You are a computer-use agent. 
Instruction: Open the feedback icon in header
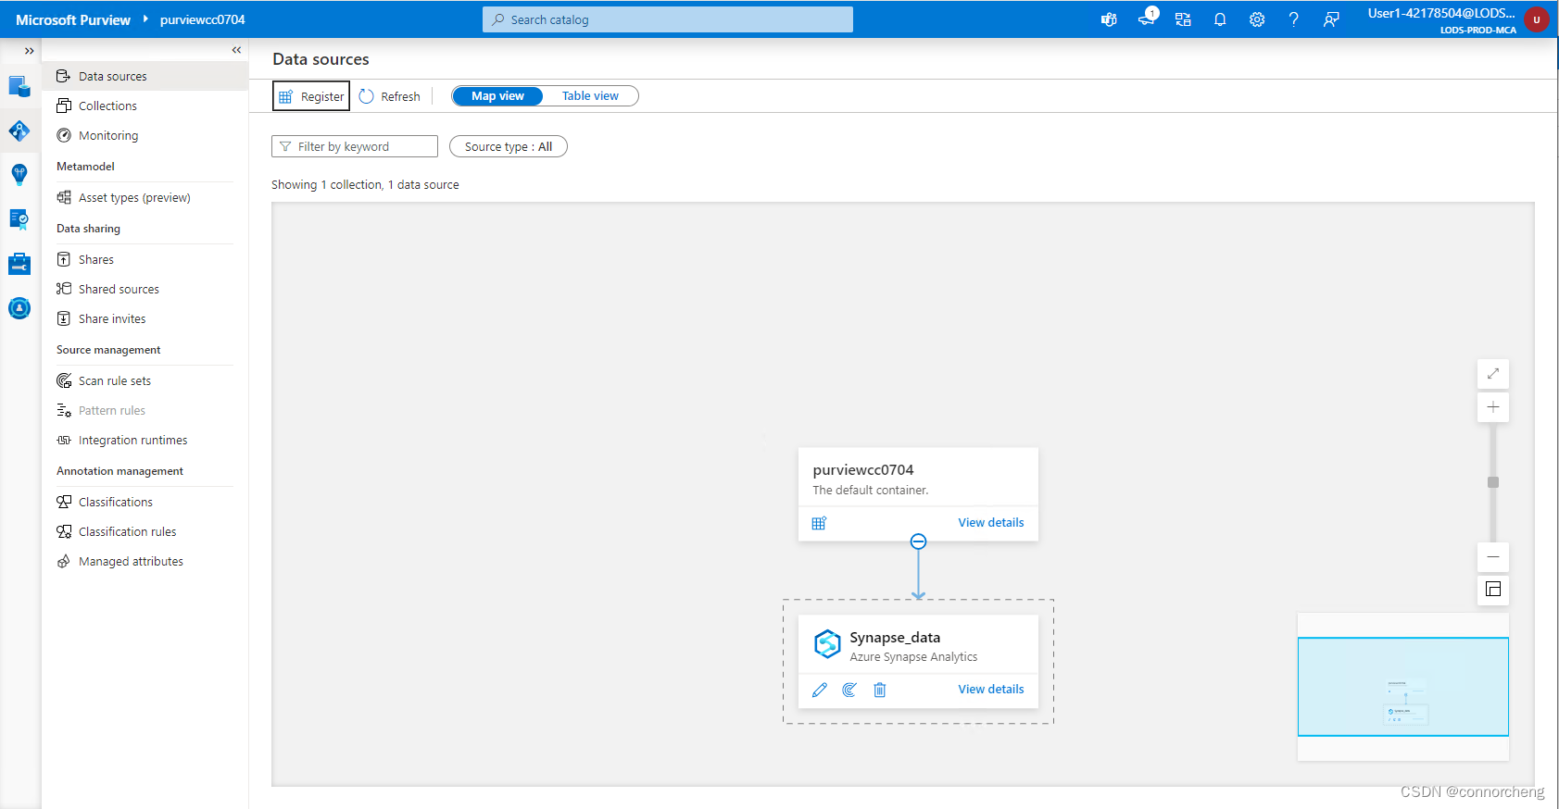click(x=1331, y=19)
